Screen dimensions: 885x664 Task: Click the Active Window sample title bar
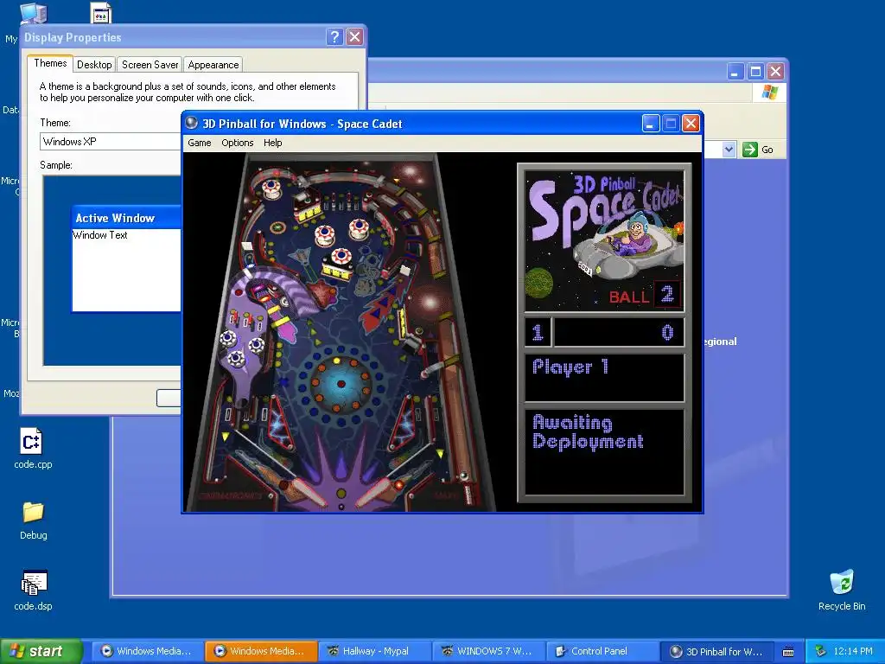click(126, 218)
